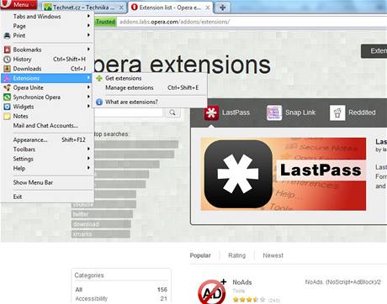Click the Notes notepad icon
Viewport: 387px width, 304px height.
click(x=7, y=116)
